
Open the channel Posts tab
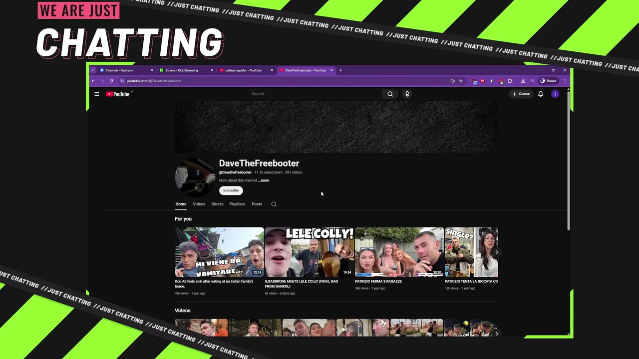[x=257, y=204]
